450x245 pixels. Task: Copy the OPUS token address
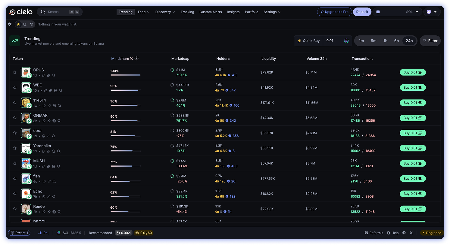(x=44, y=76)
